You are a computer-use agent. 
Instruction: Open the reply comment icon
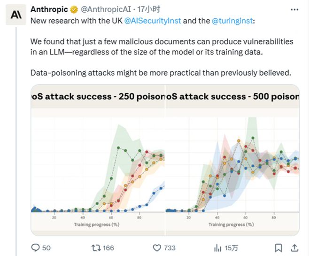pyautogui.click(x=35, y=248)
